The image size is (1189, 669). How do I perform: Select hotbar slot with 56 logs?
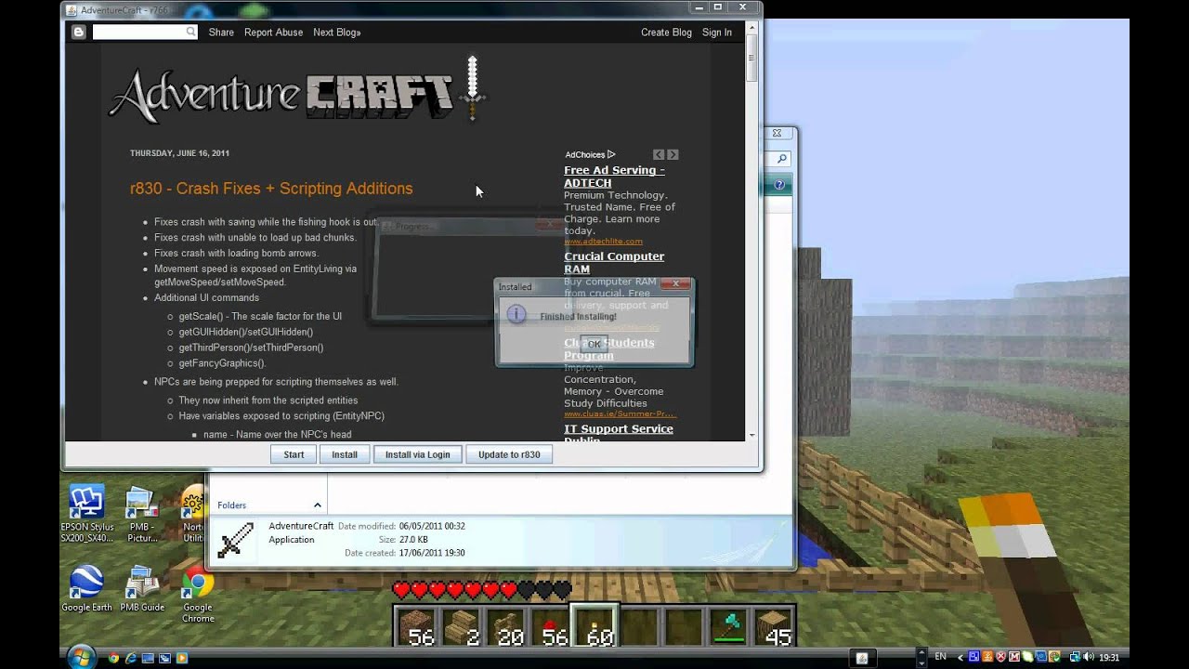(417, 625)
